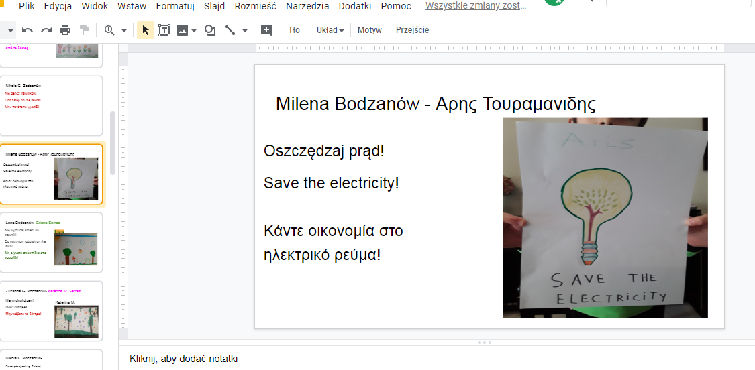Open the Plik menu
The image size is (755, 370).
pos(26,6)
